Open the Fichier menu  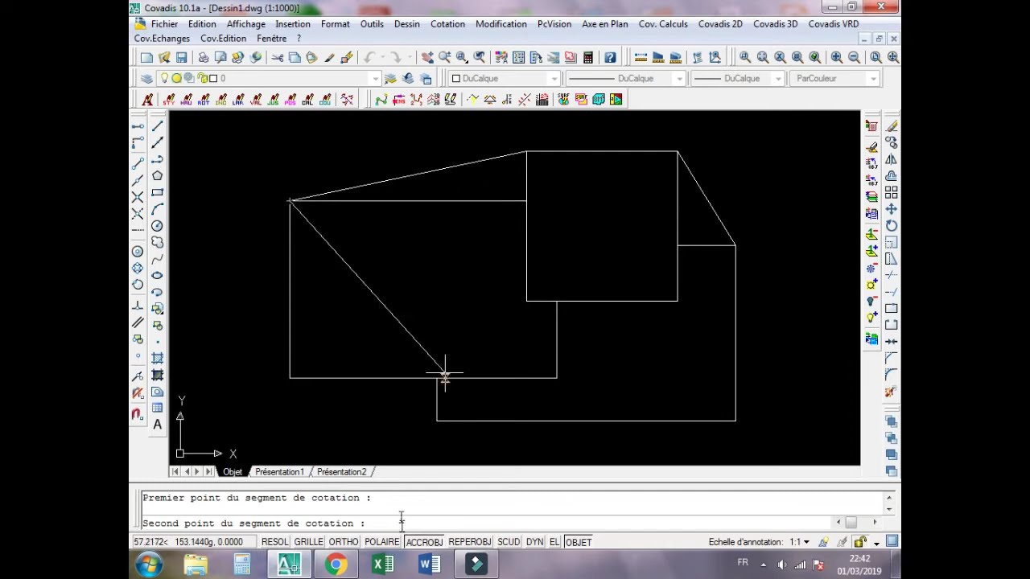tap(165, 24)
